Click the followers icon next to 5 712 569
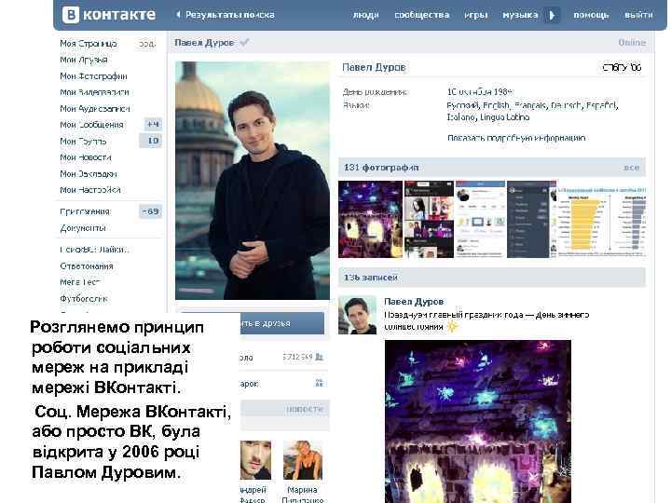The height and width of the screenshot is (503, 671). [x=320, y=357]
